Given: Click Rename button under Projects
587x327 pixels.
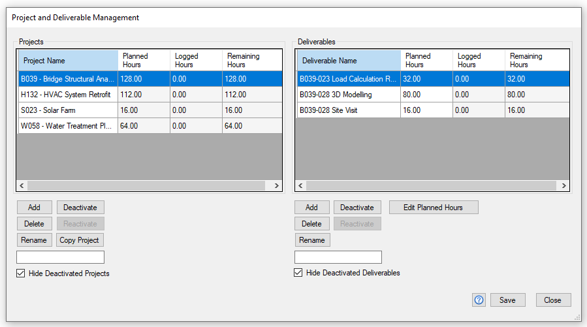Looking at the screenshot, I should click(34, 240).
